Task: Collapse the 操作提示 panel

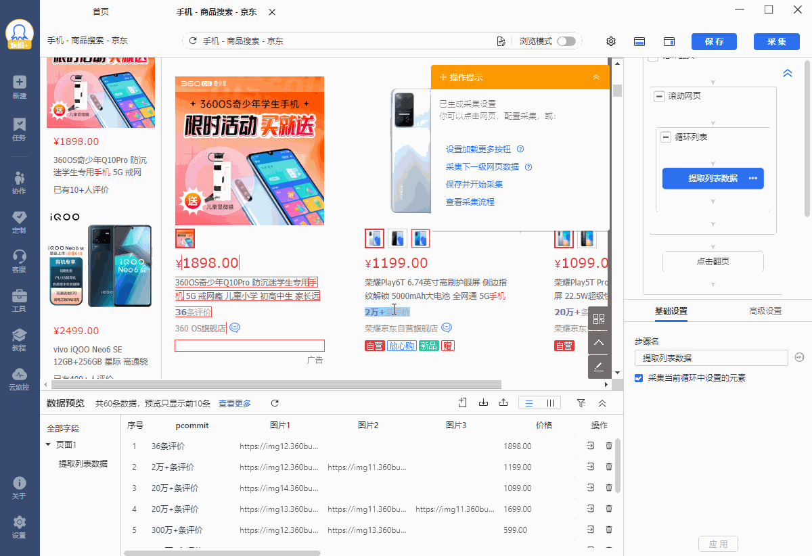Action: 596,77
